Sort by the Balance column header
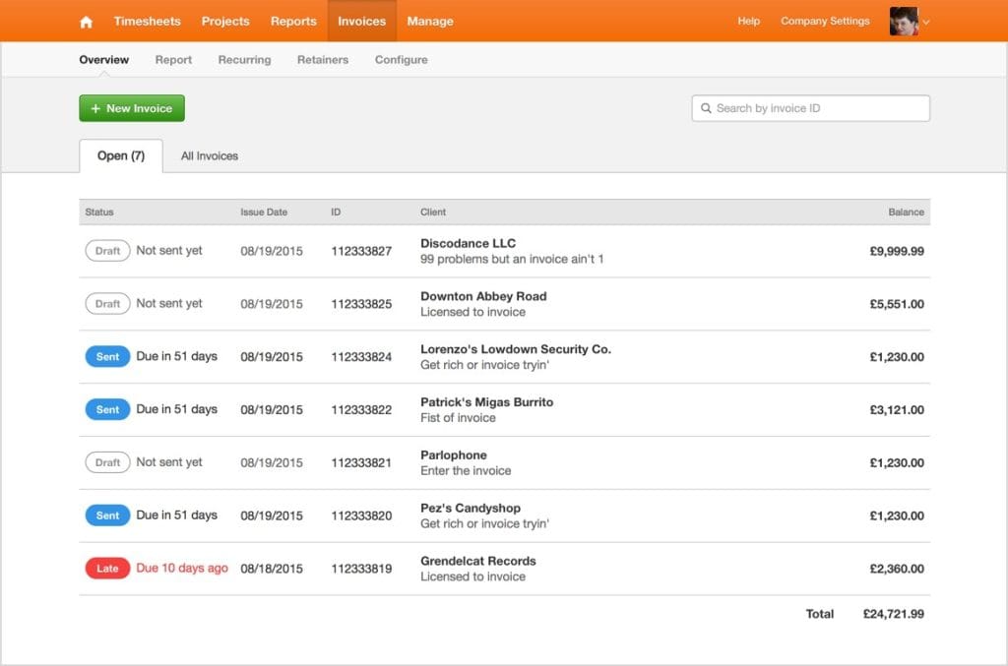 (x=906, y=212)
